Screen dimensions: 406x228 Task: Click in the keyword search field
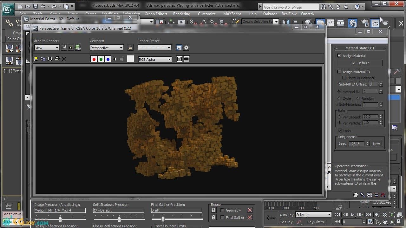tap(290, 7)
